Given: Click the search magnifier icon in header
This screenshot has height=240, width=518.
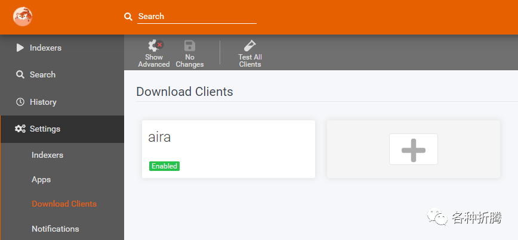Looking at the screenshot, I should (x=128, y=16).
